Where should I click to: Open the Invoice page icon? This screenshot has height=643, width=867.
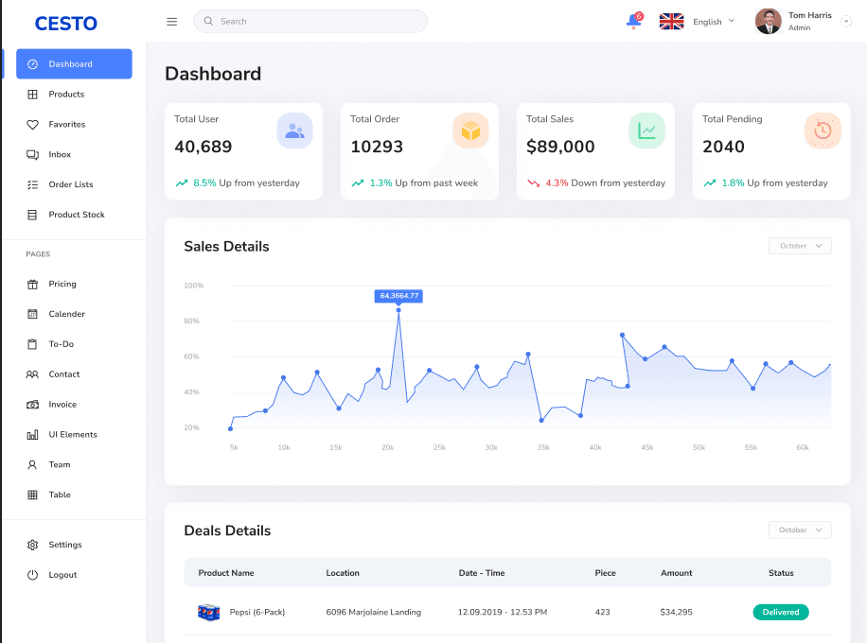coord(31,404)
